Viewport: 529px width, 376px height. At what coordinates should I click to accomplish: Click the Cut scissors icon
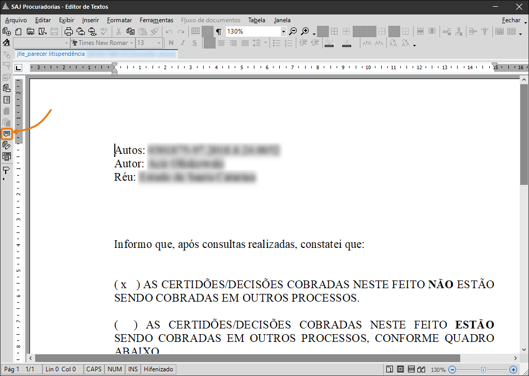tap(118, 32)
